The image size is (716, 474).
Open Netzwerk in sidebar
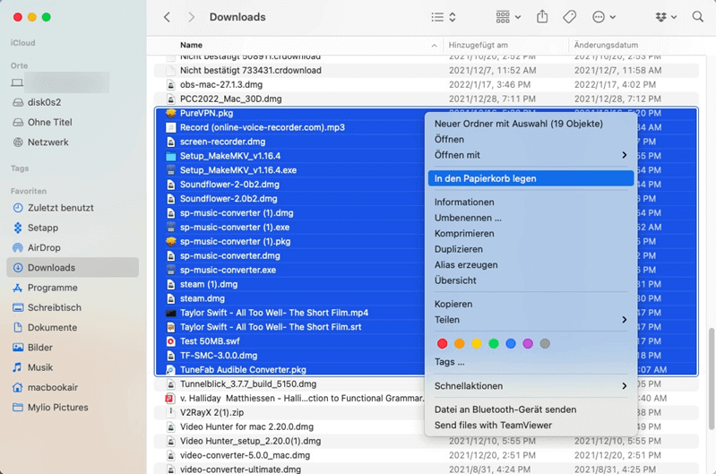[48, 142]
